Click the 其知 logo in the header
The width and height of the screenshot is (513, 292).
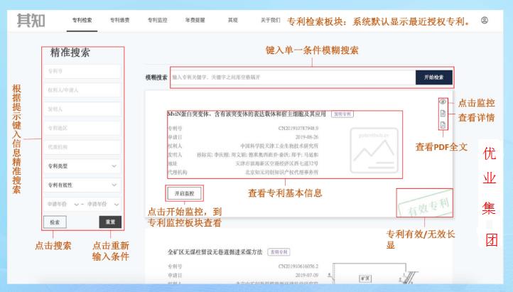31,21
